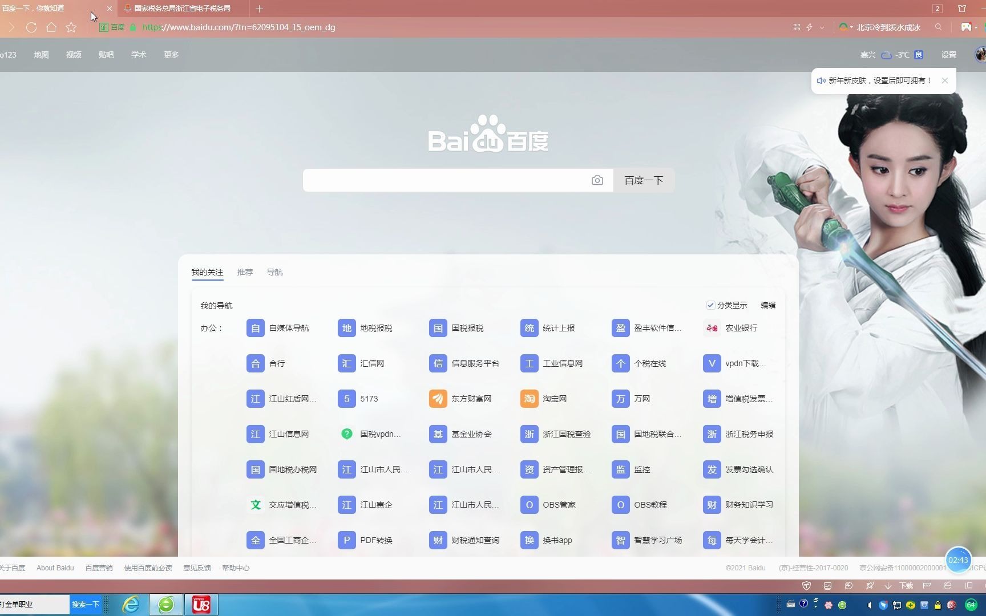Open the 贴吧 link in Baidu top navigation
986x616 pixels.
coord(106,55)
